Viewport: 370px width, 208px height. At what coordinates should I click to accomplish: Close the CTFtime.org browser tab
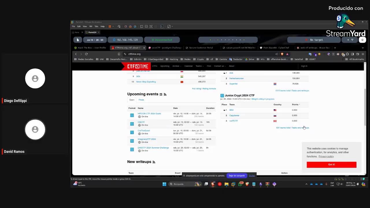[x=144, y=48]
